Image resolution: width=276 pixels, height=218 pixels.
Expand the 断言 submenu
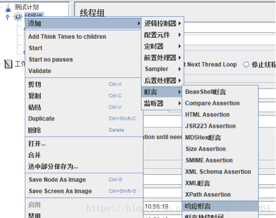coord(162,92)
